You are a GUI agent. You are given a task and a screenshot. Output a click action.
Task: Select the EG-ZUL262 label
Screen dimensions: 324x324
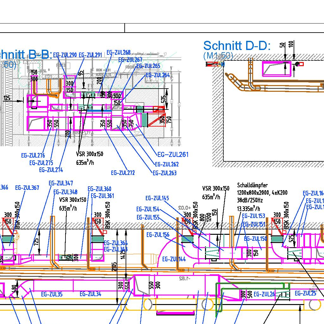coord(166,164)
